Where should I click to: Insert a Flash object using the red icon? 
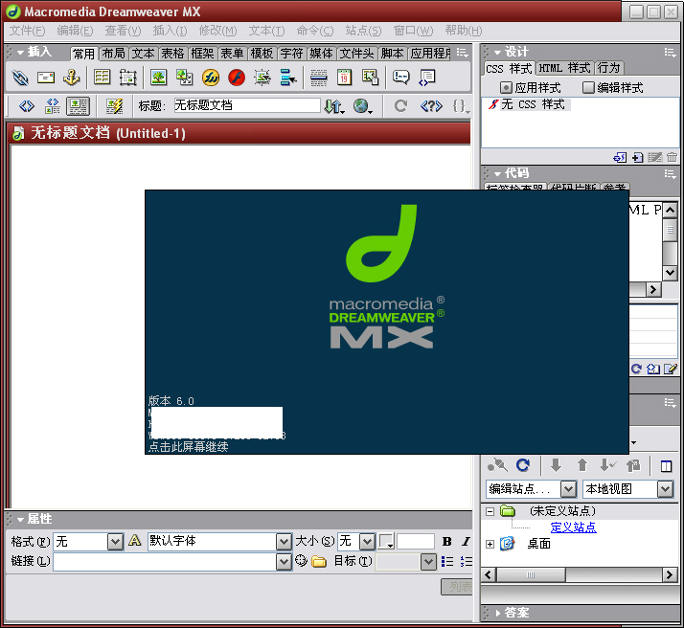coord(236,78)
